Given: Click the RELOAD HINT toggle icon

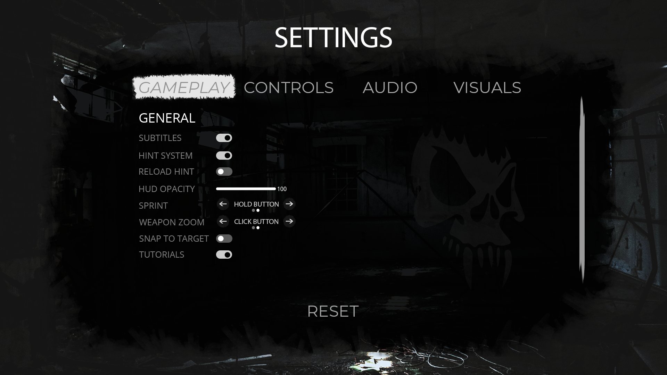Looking at the screenshot, I should tap(224, 171).
